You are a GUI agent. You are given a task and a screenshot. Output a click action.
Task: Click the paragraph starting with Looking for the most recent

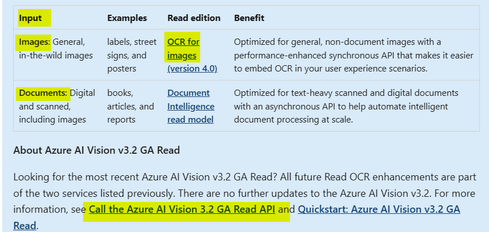pyautogui.click(x=245, y=201)
